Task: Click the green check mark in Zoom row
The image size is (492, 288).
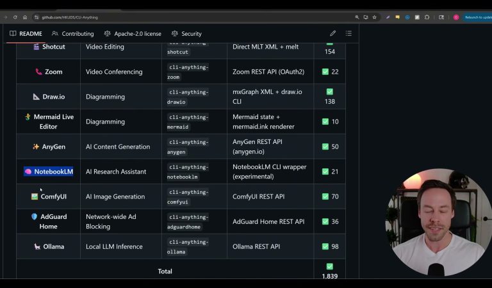Action: pos(325,72)
